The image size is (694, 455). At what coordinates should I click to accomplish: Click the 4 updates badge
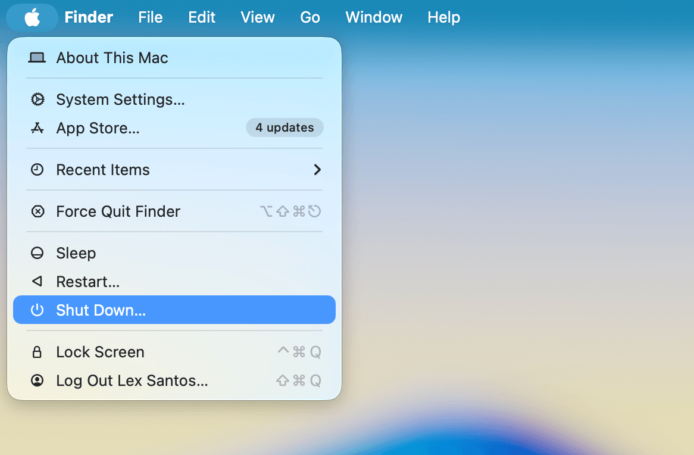click(x=285, y=127)
